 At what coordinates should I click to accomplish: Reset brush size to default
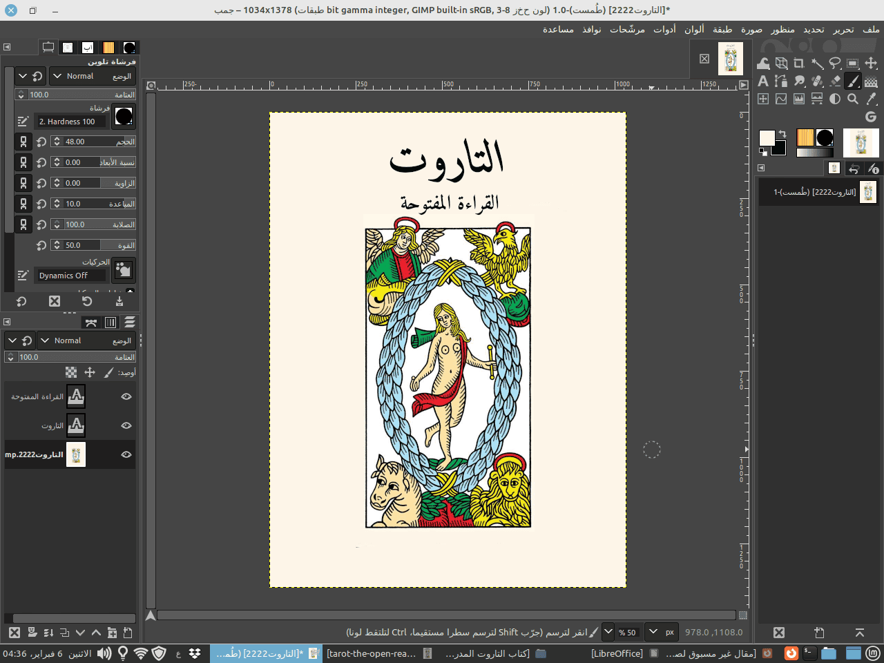(41, 142)
